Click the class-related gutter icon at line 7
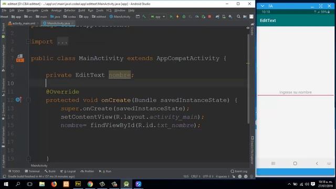 click(x=20, y=58)
